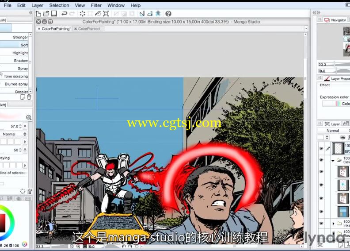Click the grayed Redo arrow
The height and width of the screenshot is (251, 350).
click(72, 14)
